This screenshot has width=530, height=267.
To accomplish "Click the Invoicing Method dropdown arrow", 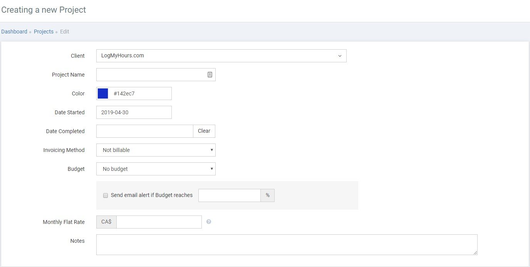I will click(x=211, y=150).
